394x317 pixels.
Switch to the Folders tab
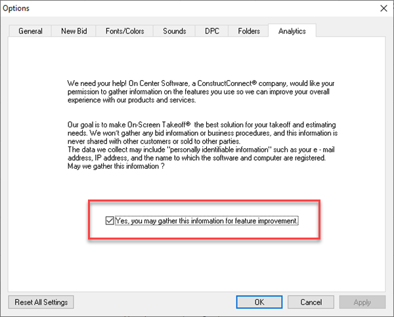[x=249, y=31]
